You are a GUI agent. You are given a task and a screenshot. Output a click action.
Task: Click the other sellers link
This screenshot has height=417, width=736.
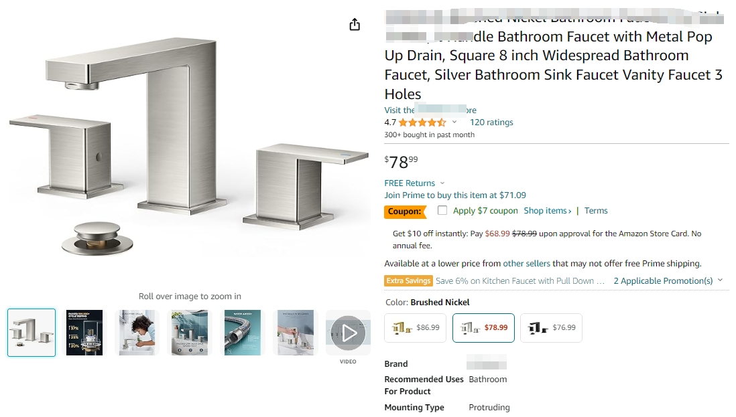pos(526,263)
